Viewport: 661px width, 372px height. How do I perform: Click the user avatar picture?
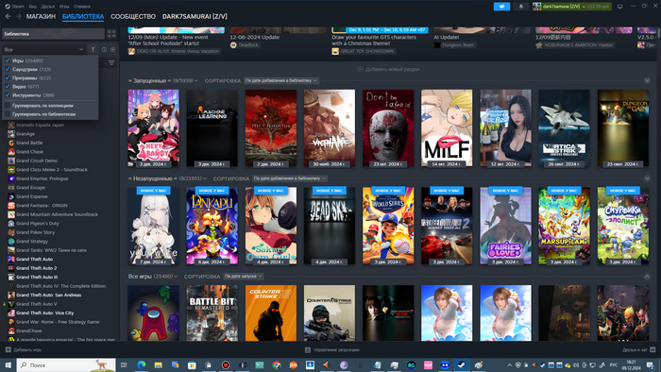(x=536, y=7)
